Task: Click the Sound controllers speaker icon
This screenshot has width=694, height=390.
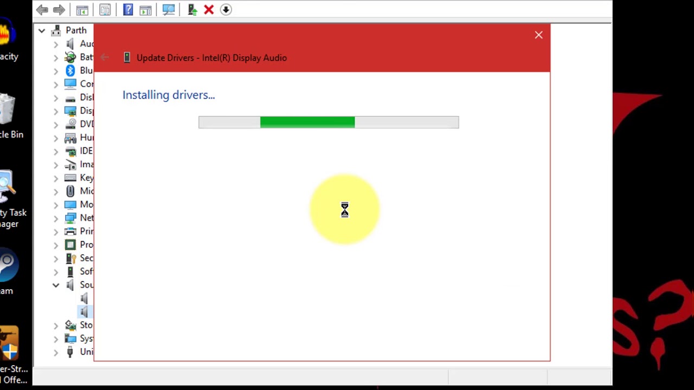Action: [70, 284]
